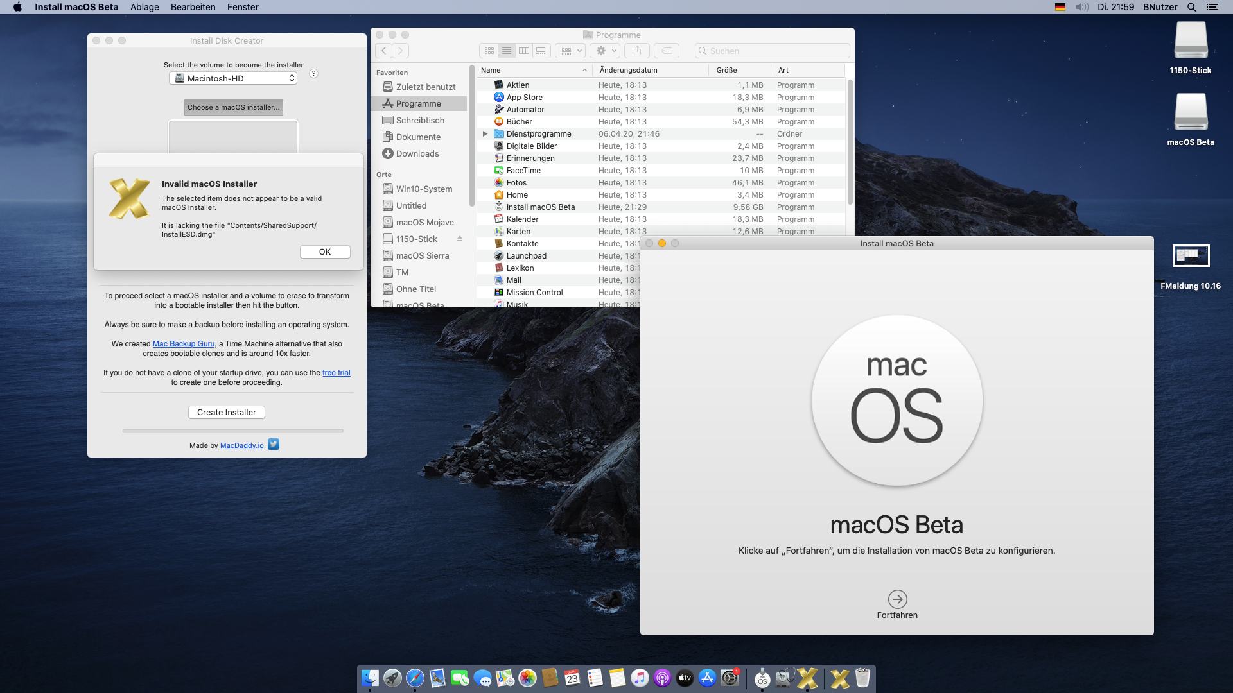This screenshot has width=1233, height=693.
Task: Click the Finder share toolbar icon
Action: click(637, 51)
